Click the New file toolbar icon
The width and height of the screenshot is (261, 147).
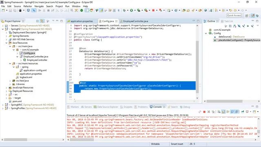click(x=3, y=10)
